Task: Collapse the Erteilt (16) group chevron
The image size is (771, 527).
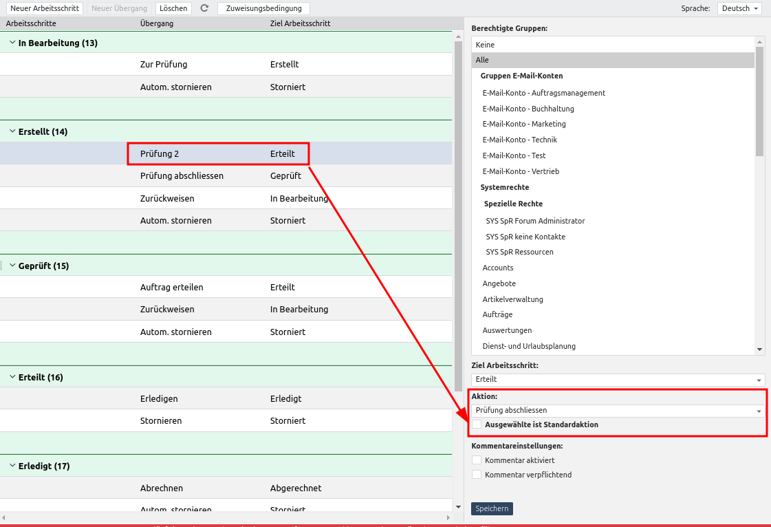Action: pyautogui.click(x=12, y=377)
